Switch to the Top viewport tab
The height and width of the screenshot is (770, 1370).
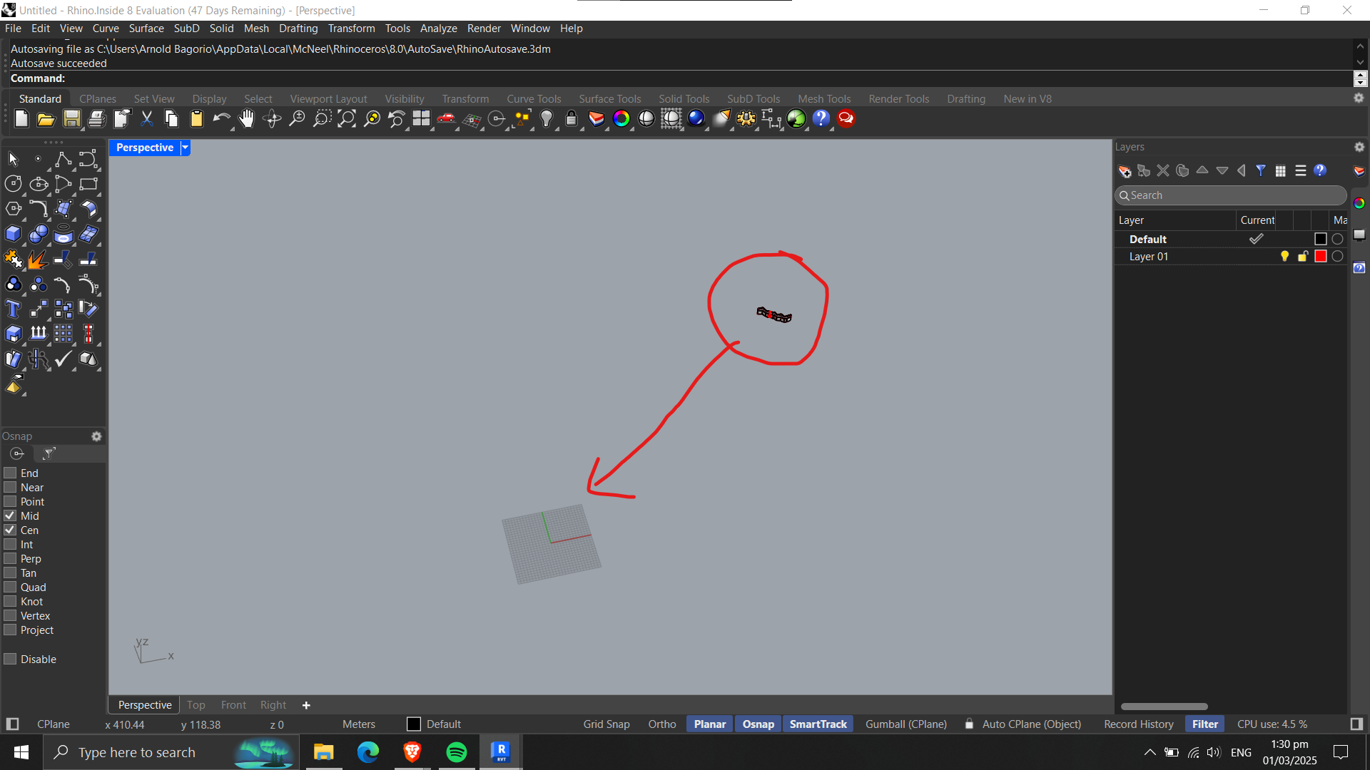coord(196,704)
